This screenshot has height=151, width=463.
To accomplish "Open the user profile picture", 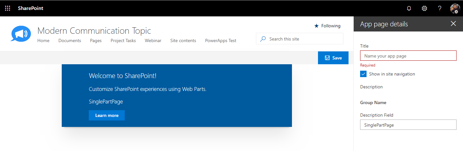I will (455, 8).
